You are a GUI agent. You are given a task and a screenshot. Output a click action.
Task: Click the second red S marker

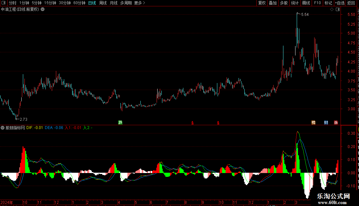(x=218, y=123)
